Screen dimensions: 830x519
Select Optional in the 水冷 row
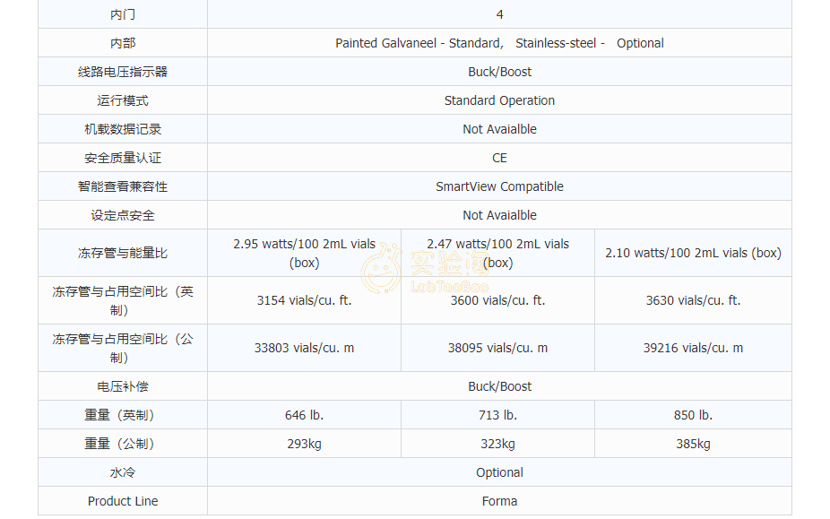tap(499, 472)
